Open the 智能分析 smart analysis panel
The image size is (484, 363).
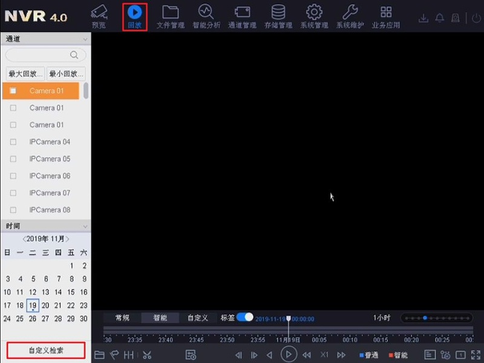tap(206, 16)
